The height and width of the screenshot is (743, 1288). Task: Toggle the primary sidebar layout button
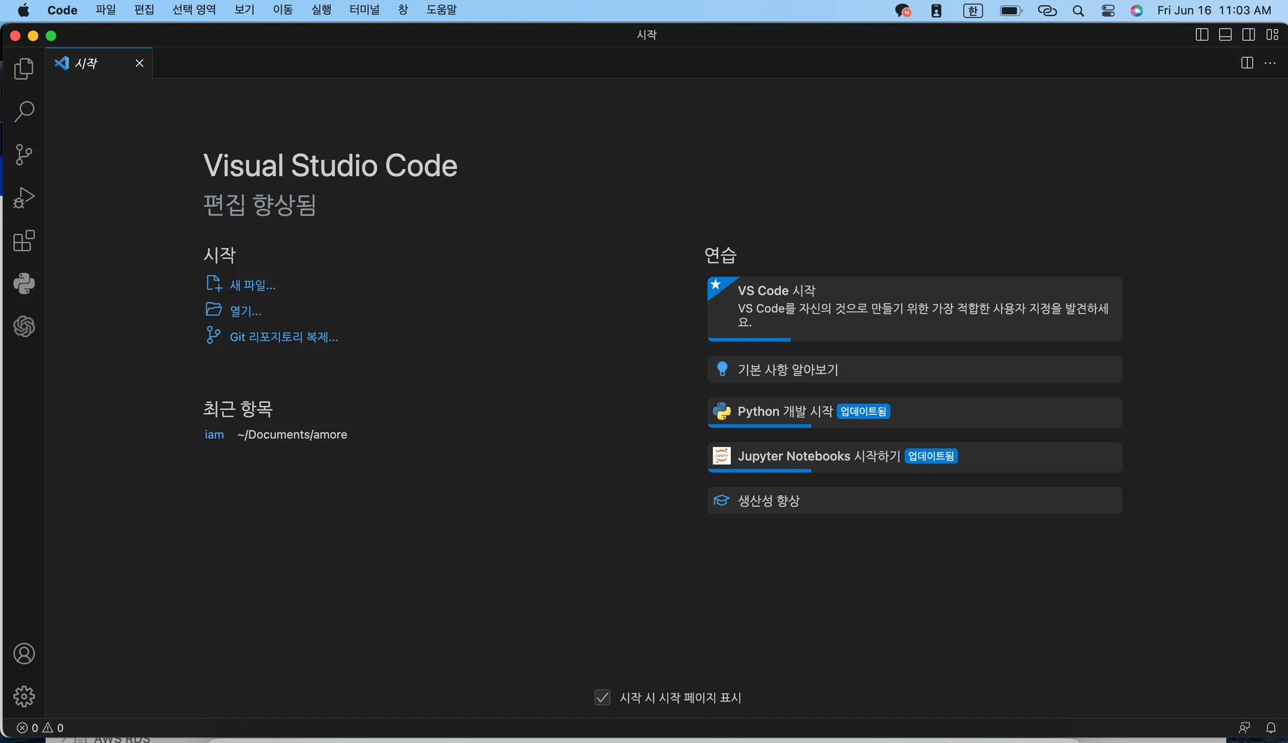pos(1201,35)
